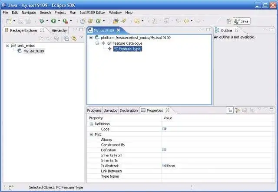Close the Outline view
Viewport: 278px width, 192px height.
236,30
